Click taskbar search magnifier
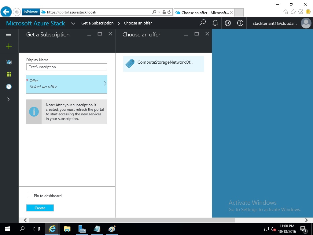The height and width of the screenshot is (235, 313). click(22, 229)
